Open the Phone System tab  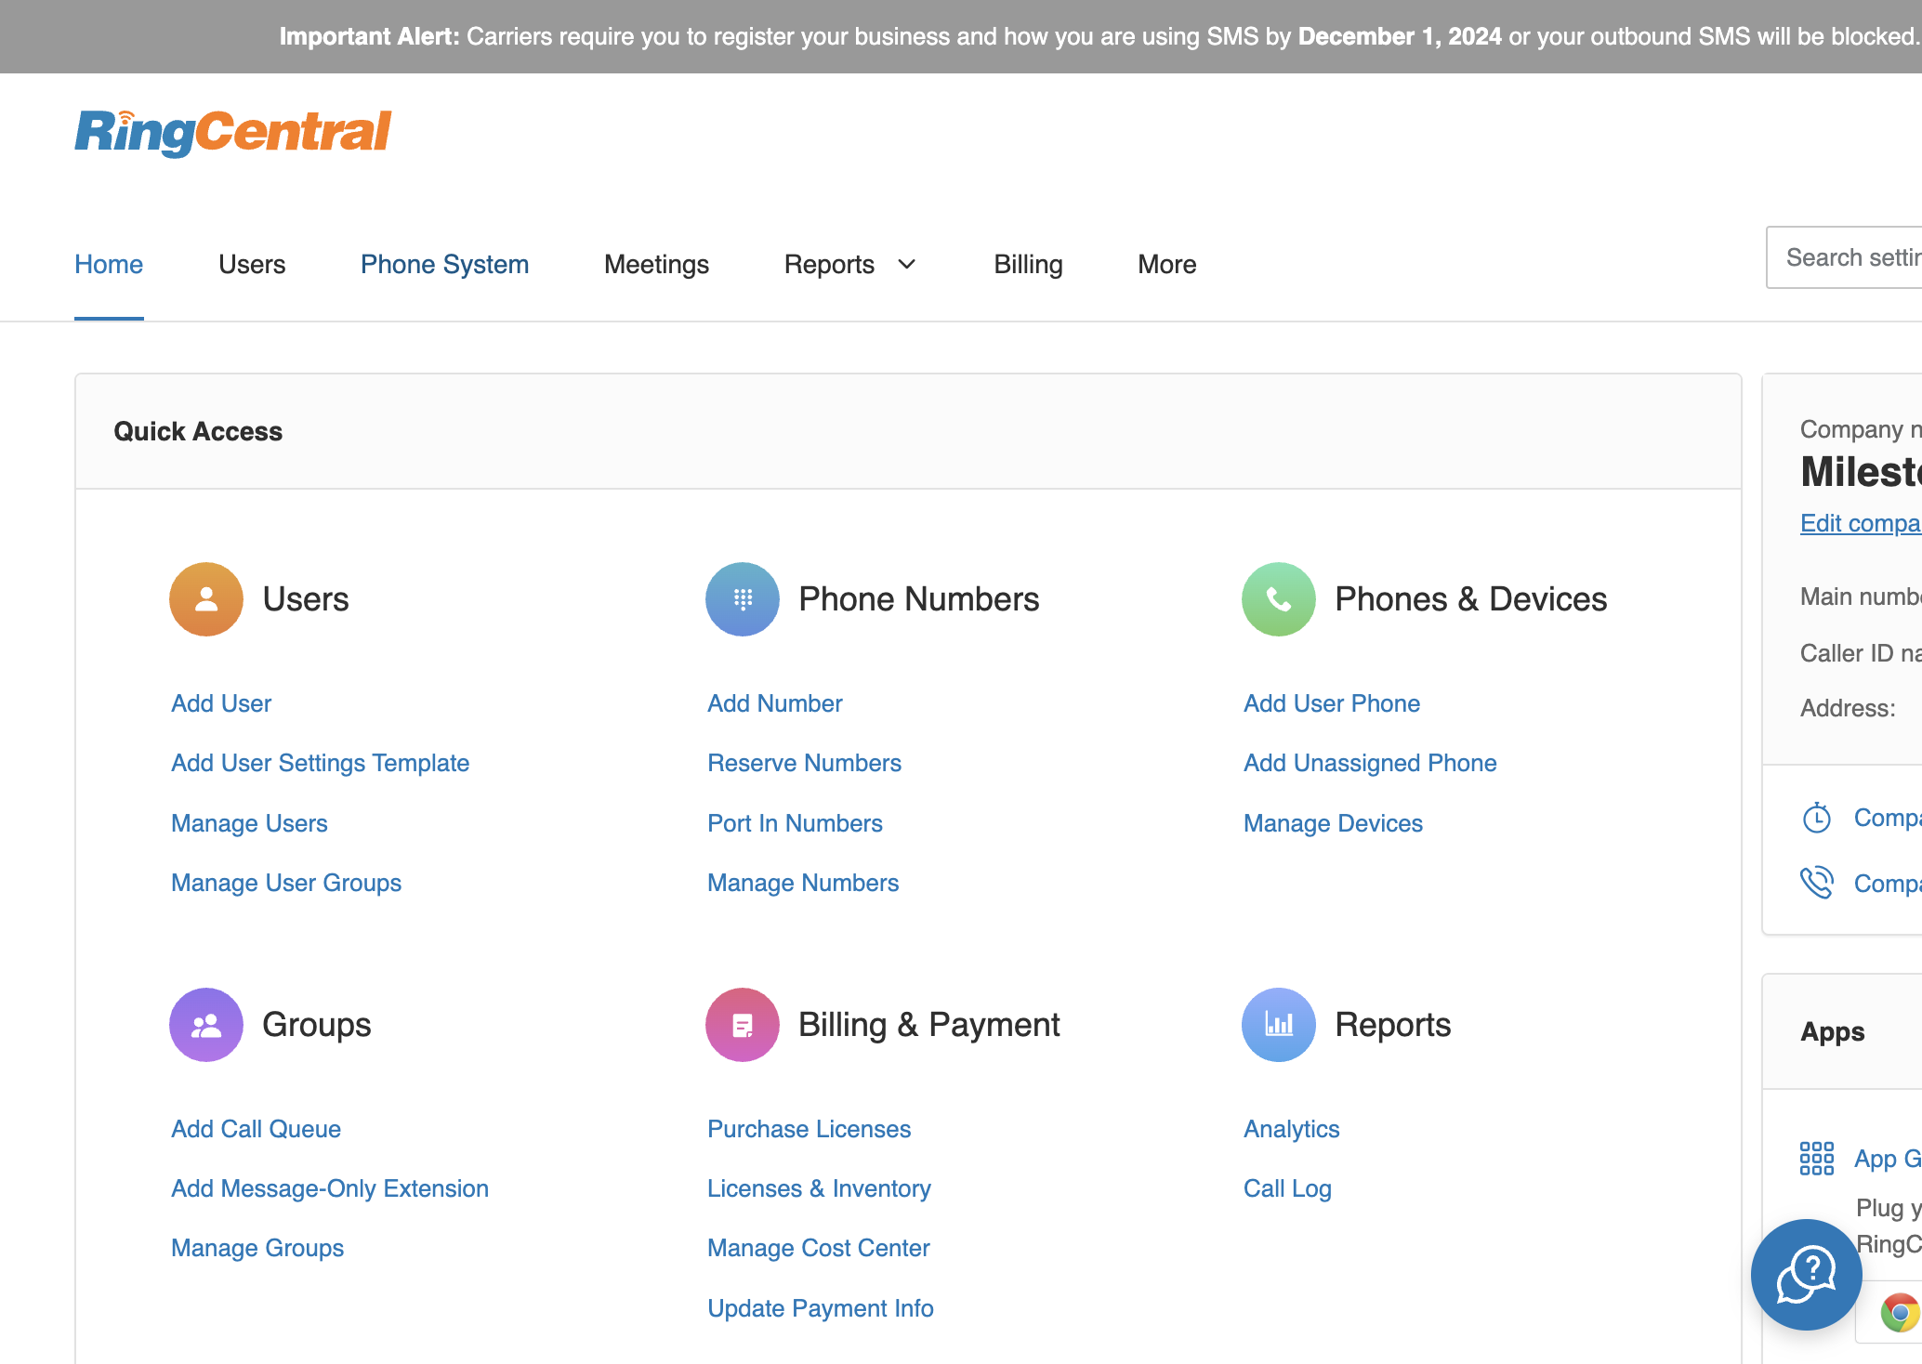444,265
